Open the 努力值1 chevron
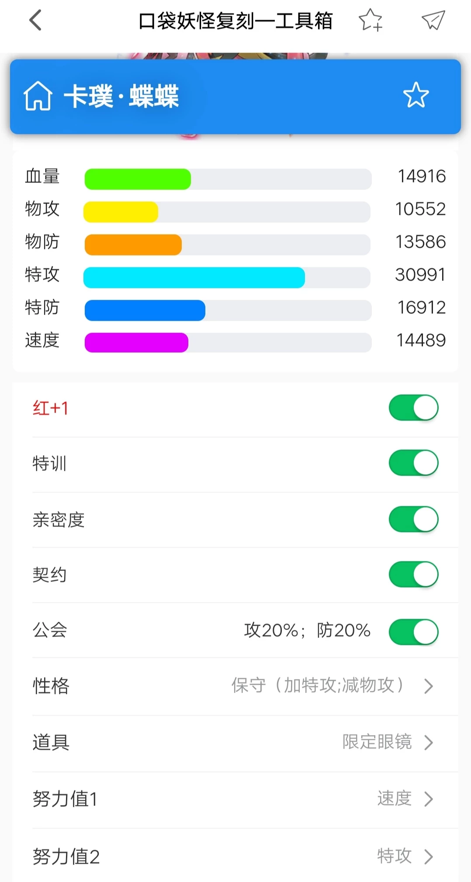The width and height of the screenshot is (471, 882). (x=429, y=799)
